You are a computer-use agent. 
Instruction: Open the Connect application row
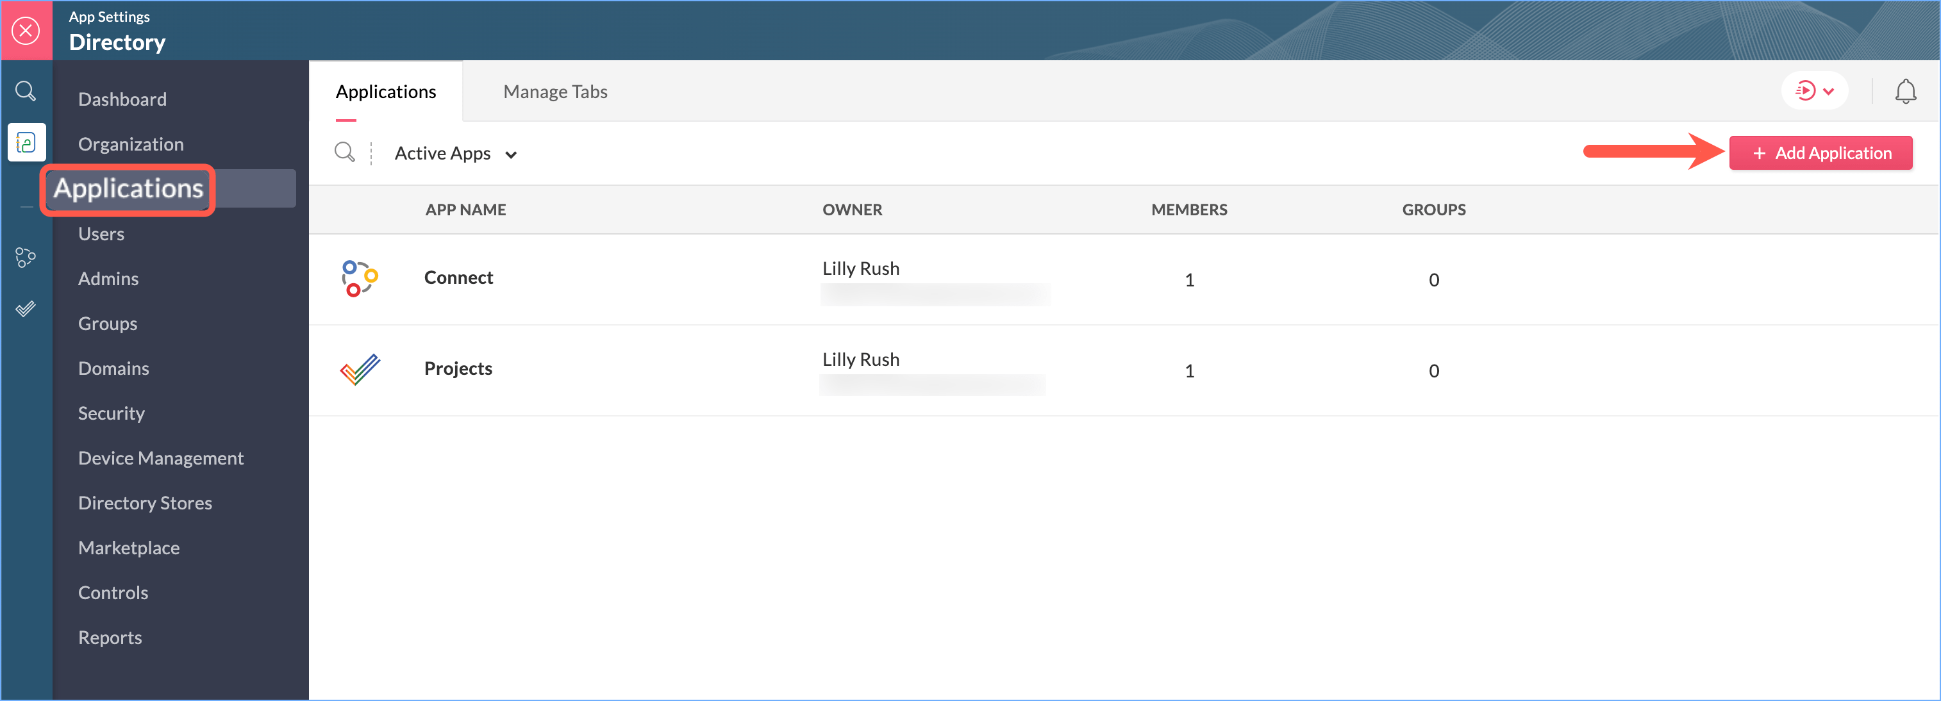tap(458, 278)
